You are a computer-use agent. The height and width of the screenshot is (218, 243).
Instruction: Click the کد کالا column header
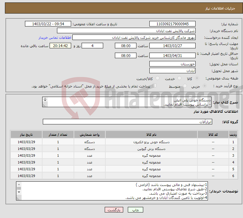click(x=213, y=135)
